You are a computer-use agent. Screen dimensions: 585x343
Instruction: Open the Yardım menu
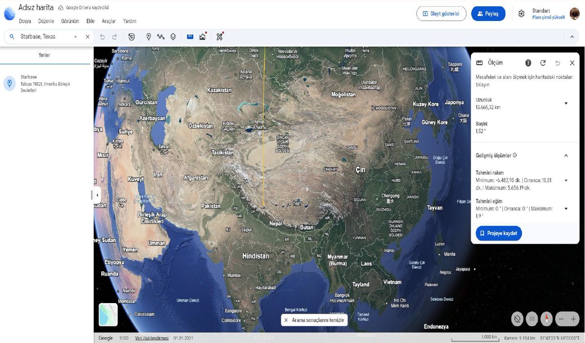coord(130,21)
